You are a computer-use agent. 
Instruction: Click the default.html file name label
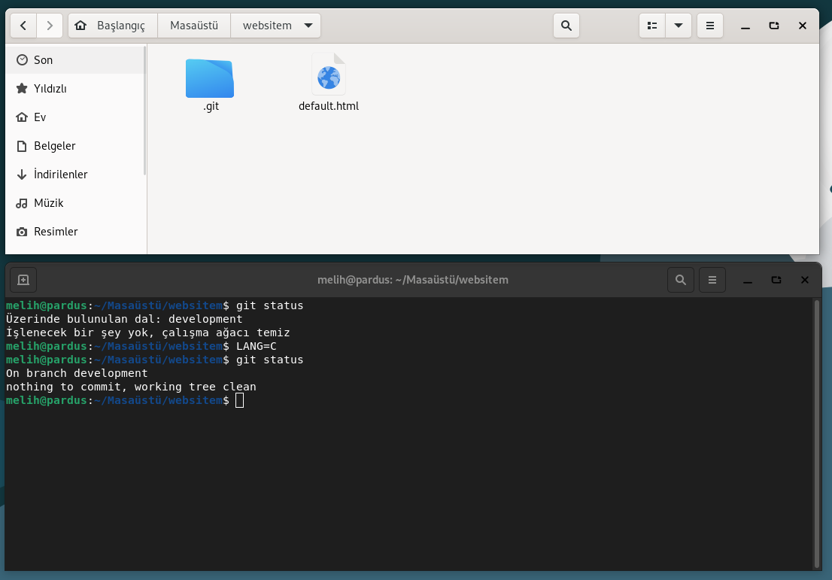[x=329, y=106]
